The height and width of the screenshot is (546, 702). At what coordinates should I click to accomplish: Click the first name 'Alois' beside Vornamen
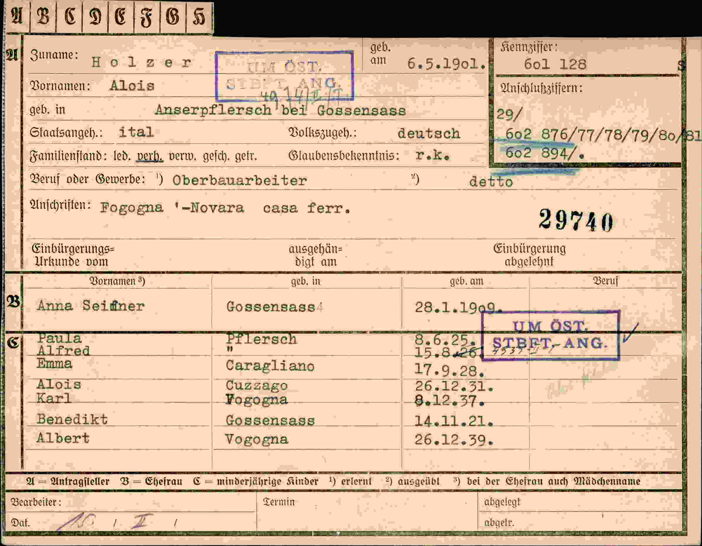coord(132,86)
